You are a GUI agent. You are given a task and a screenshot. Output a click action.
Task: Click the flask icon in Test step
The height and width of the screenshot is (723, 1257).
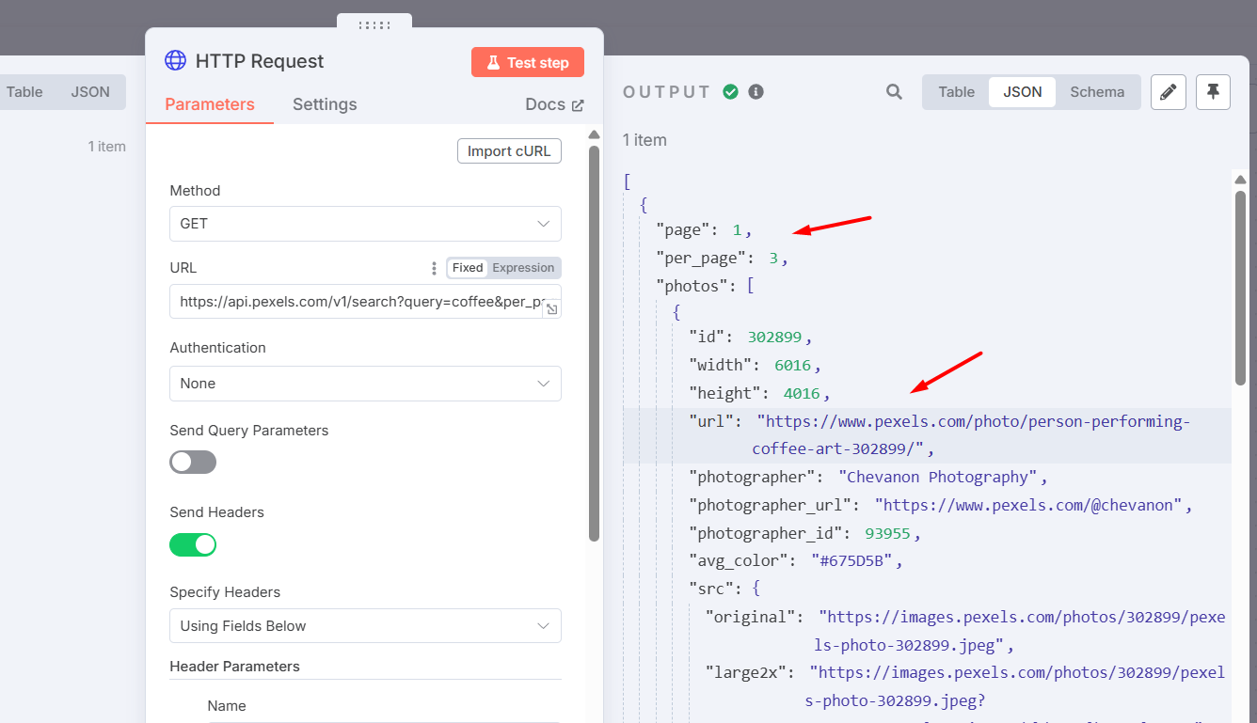(492, 63)
